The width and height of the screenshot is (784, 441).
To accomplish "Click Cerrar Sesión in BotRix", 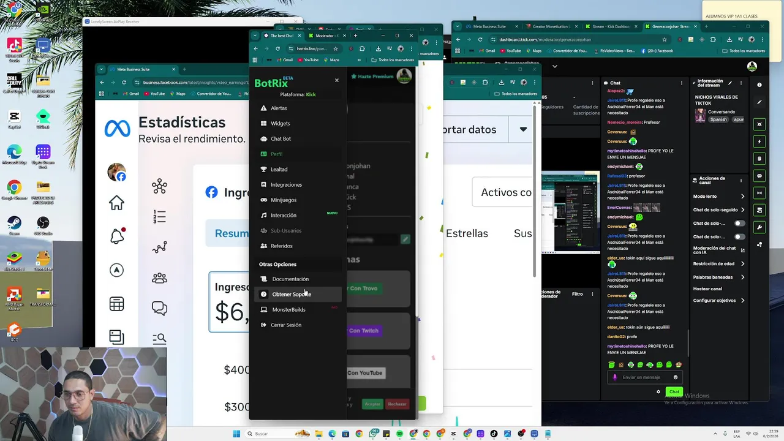I will (x=298, y=325).
